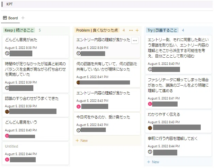This screenshot has width=214, height=168.
Task: Add a new view with plus beside Board
Action: (x=23, y=18)
